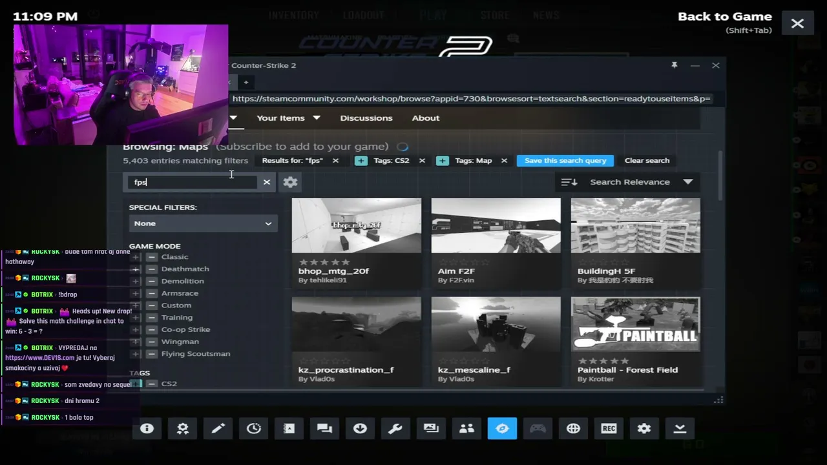
Task: Click the steamcommunity URL address bar
Action: point(471,99)
